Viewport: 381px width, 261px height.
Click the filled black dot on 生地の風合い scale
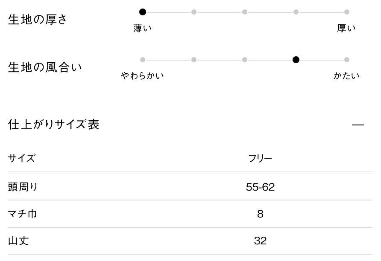[x=296, y=60]
